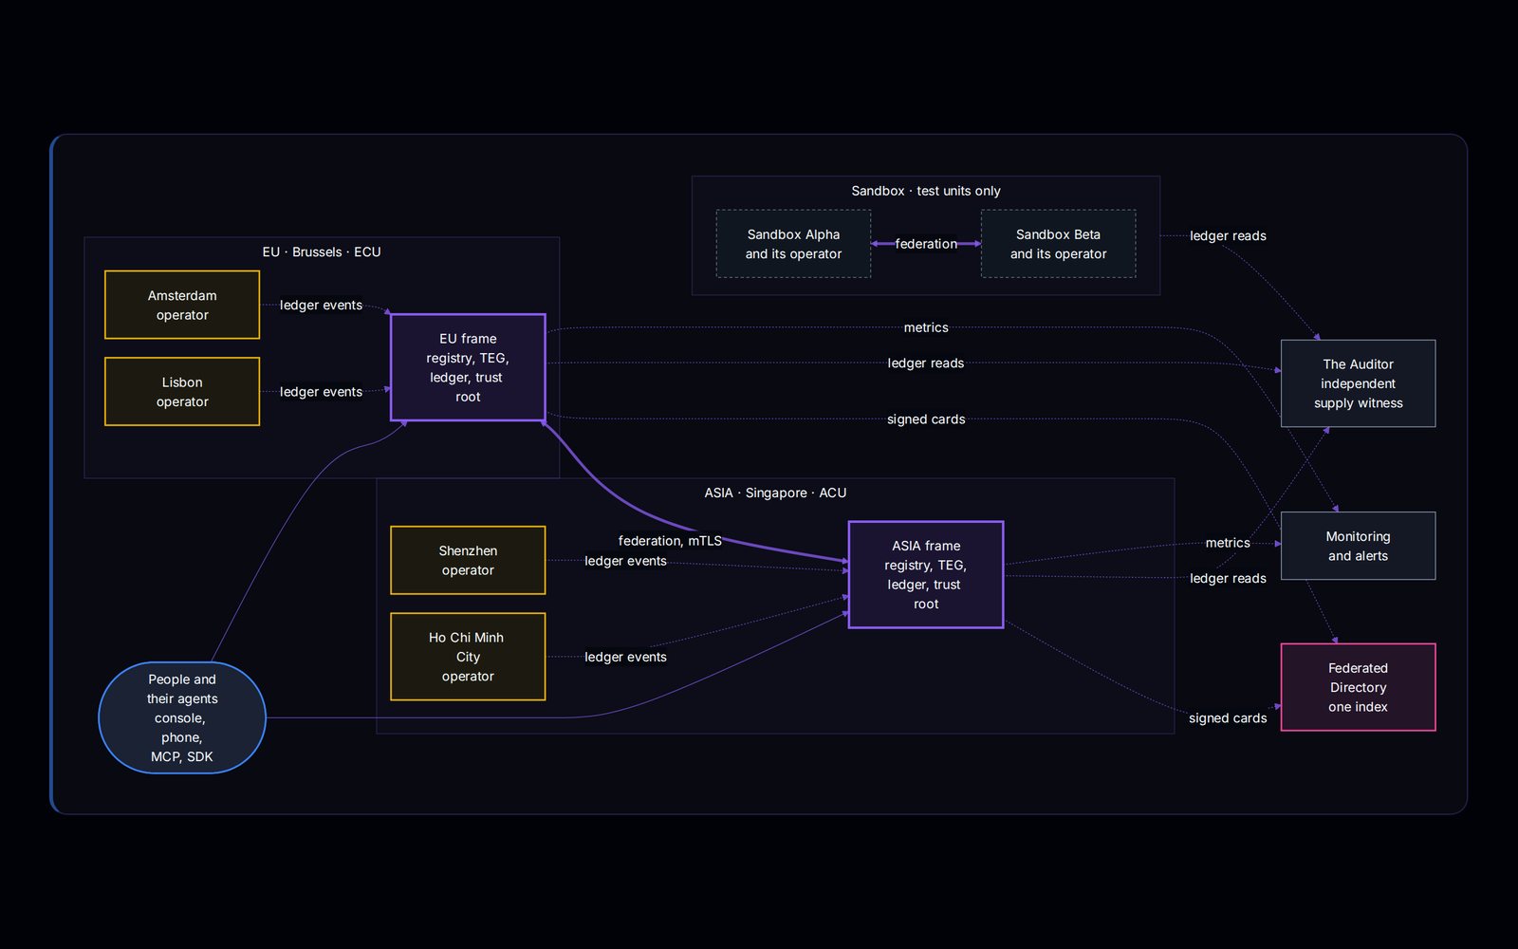Click 'ledger events' label beside Ho Chi Minh operator
Viewport: 1518px width, 949px height.
[x=625, y=657]
